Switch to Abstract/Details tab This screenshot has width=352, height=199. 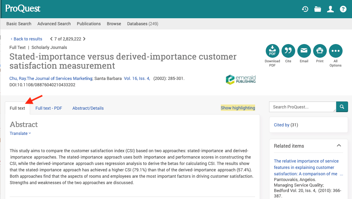tap(88, 108)
